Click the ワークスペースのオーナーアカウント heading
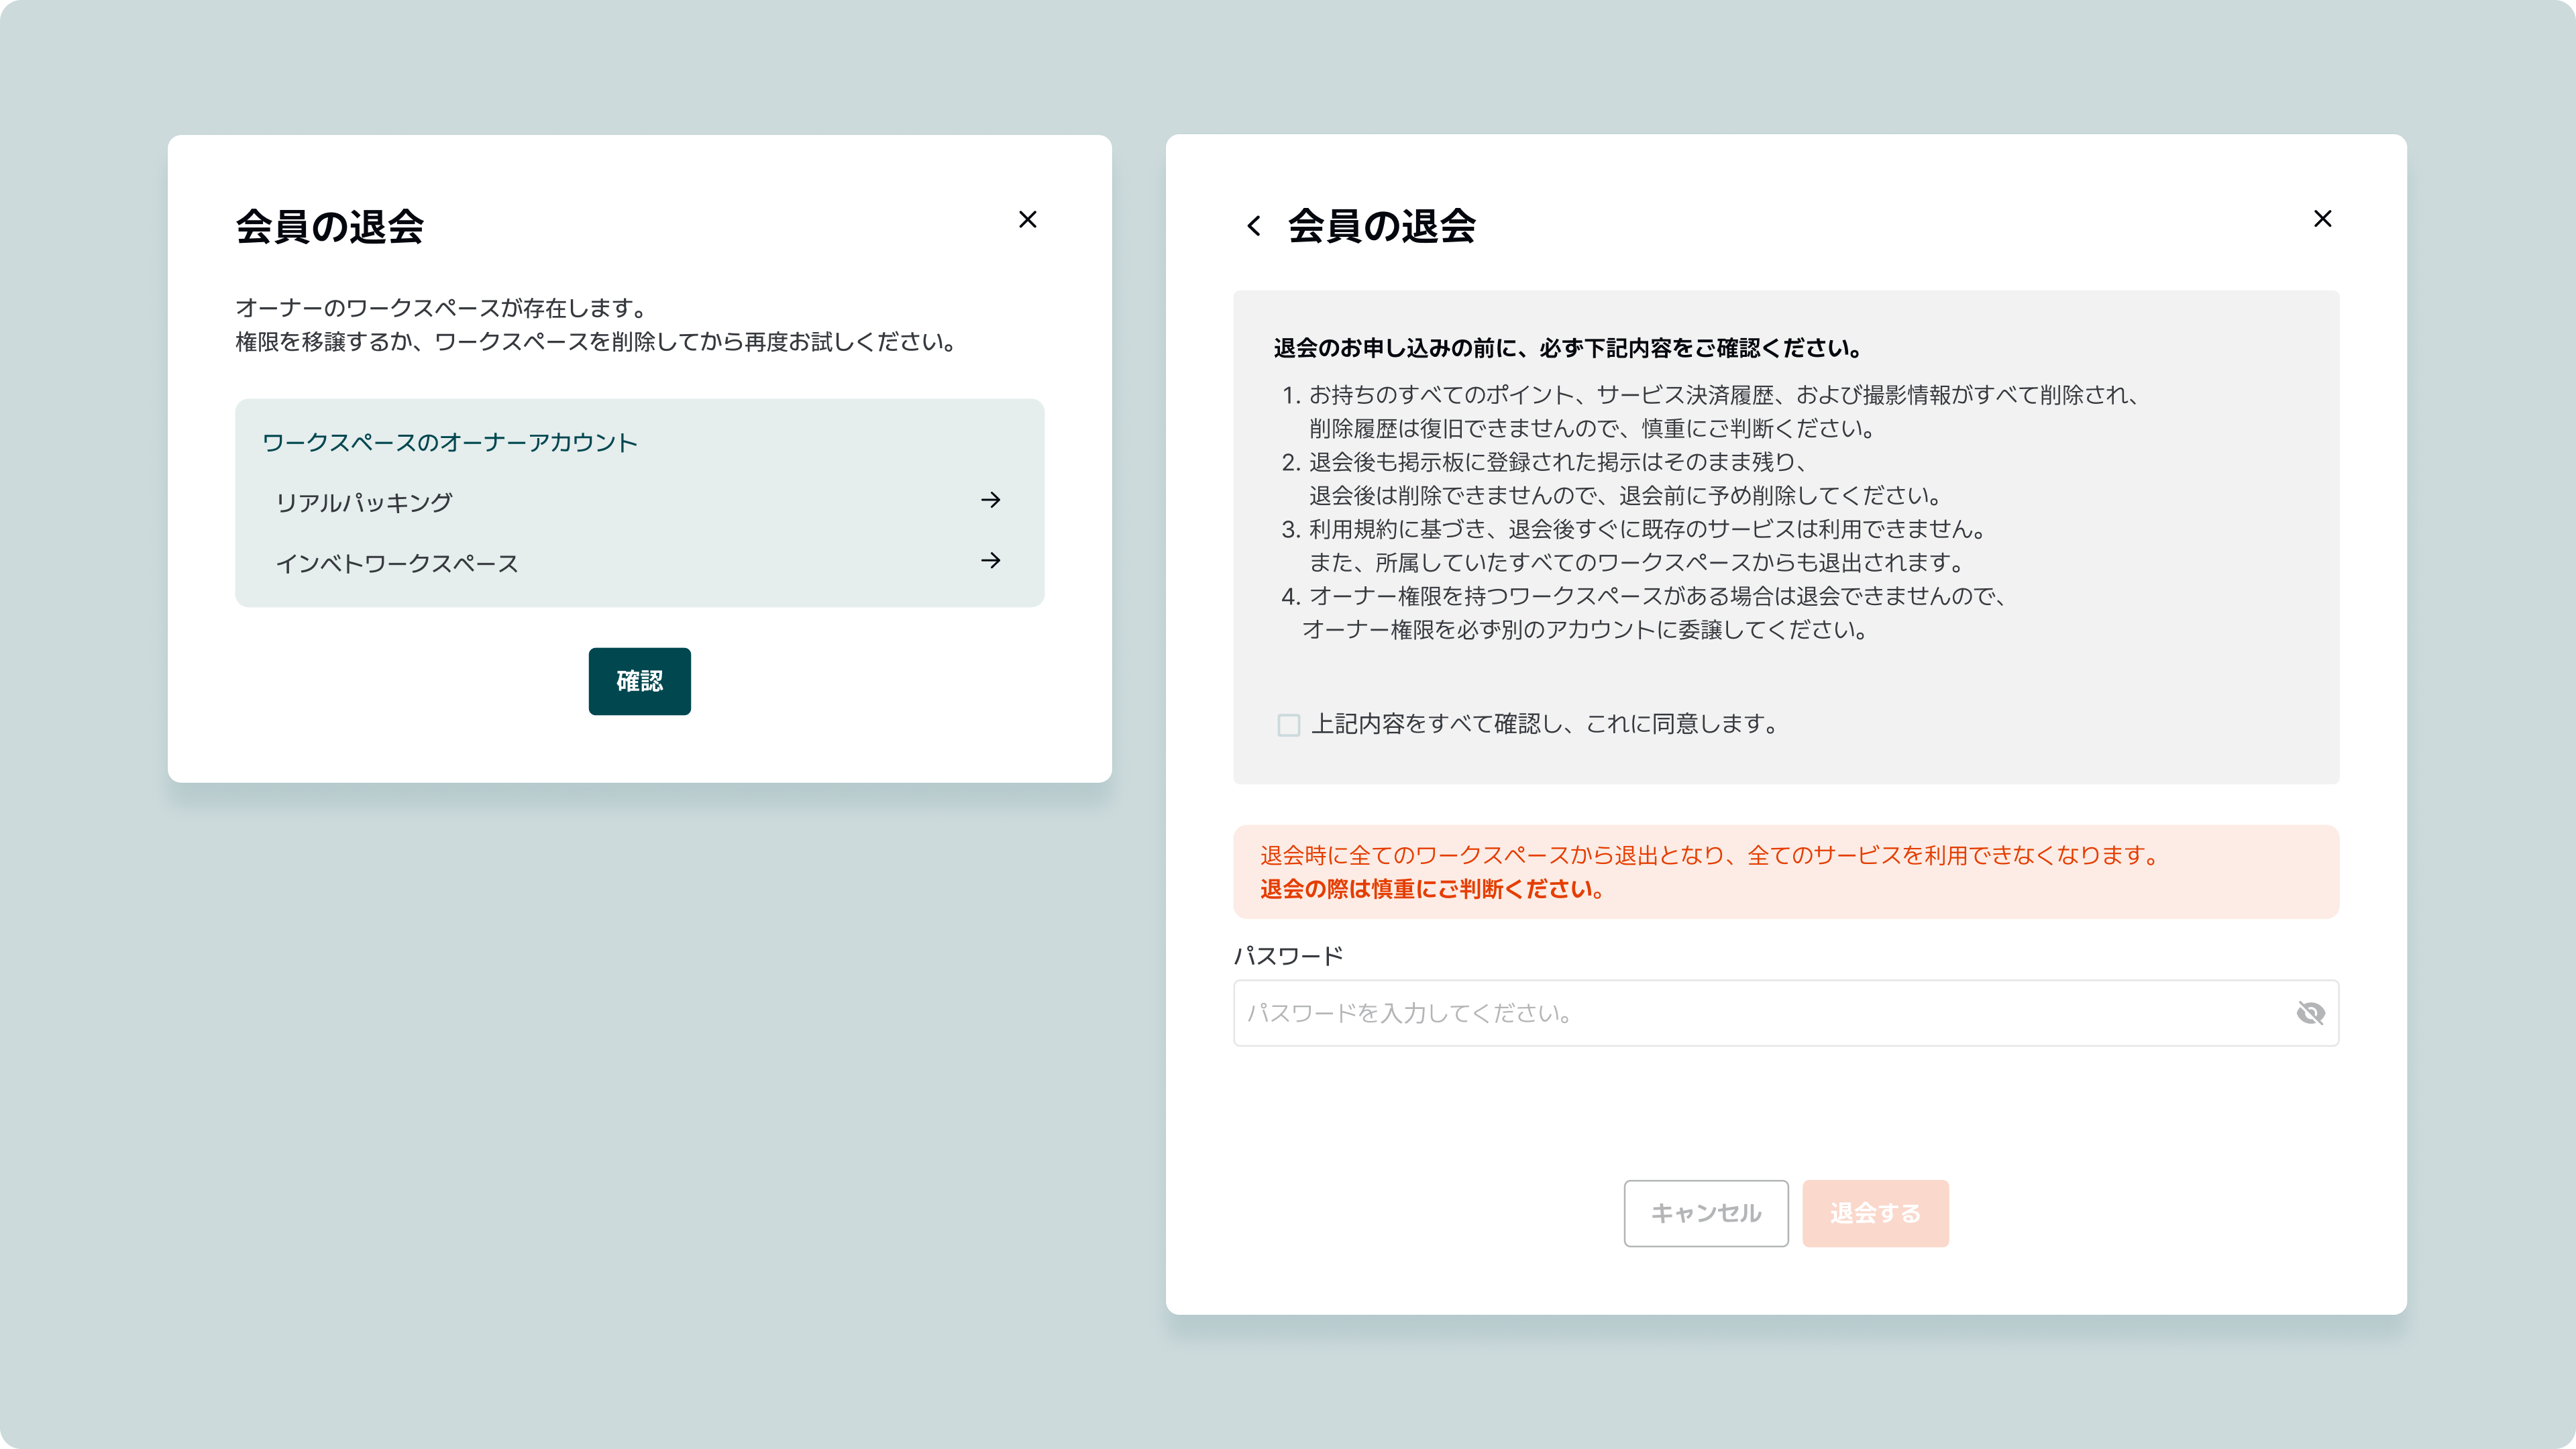 tap(449, 443)
